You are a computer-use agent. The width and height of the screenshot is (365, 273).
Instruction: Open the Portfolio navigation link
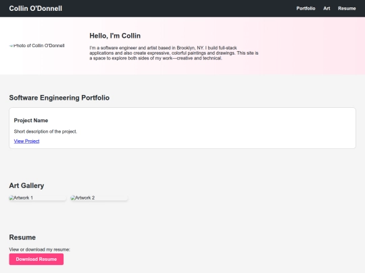[306, 8]
